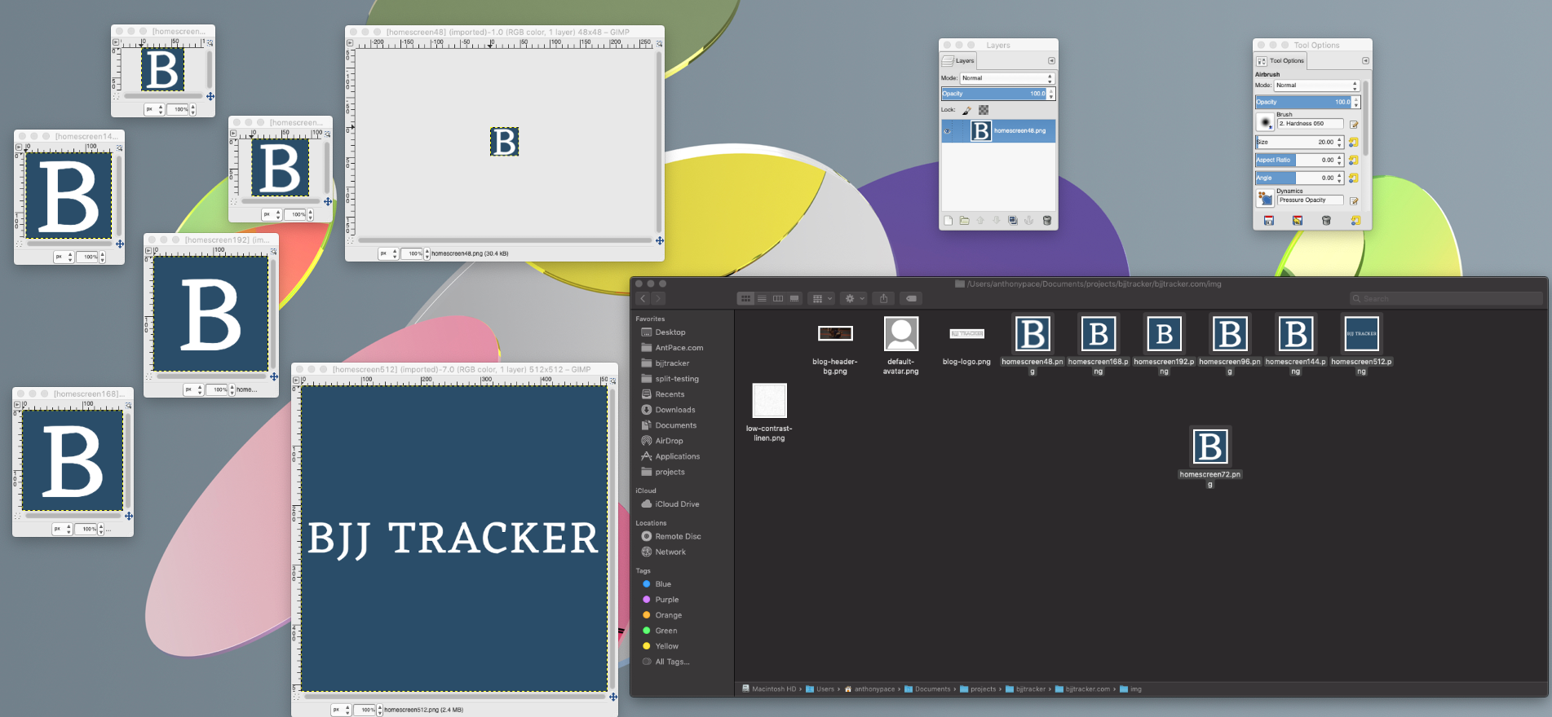Create a new layer in Layers panel
This screenshot has width=1552, height=717.
[948, 221]
